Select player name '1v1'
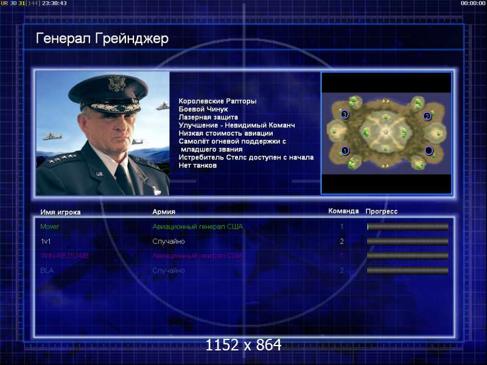Image resolution: width=487 pixels, height=365 pixels. point(46,241)
